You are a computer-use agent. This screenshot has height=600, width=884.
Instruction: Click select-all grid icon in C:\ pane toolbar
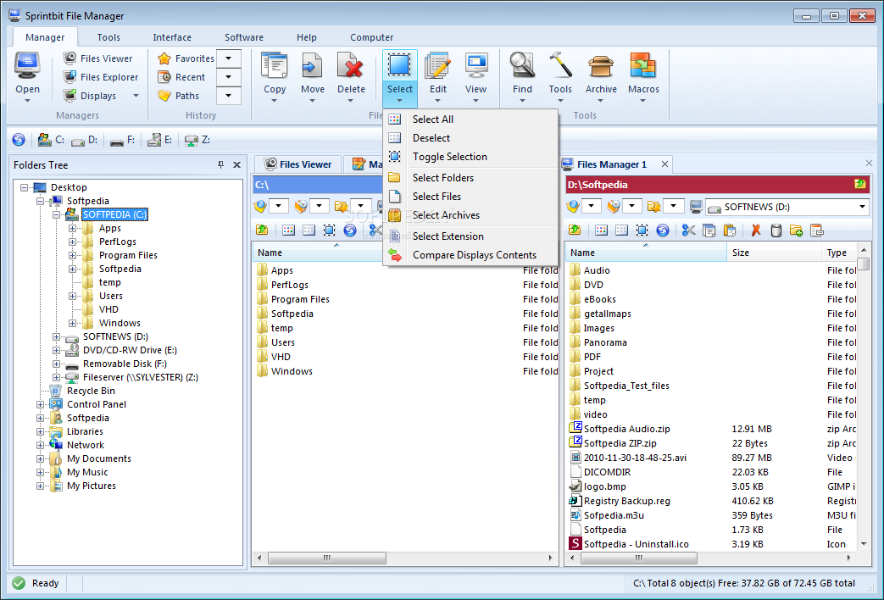point(288,230)
